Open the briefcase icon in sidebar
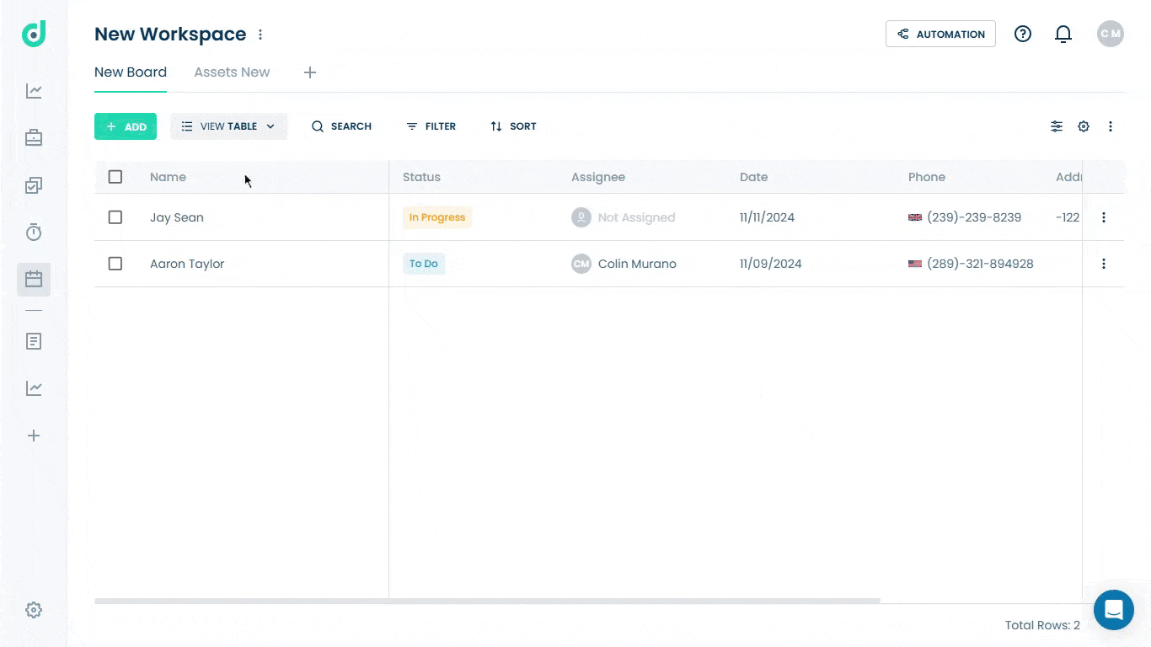 [x=34, y=137]
